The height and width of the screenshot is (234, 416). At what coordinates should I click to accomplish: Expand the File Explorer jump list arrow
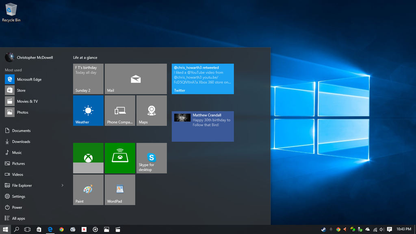pos(62,186)
